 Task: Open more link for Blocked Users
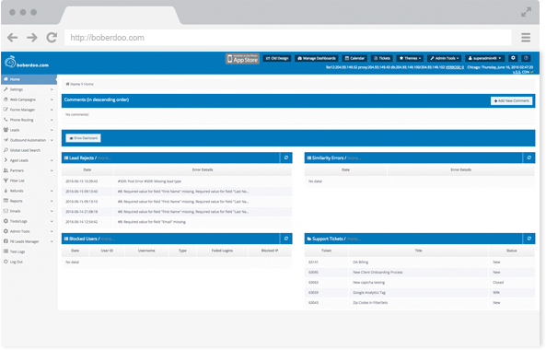tap(108, 239)
